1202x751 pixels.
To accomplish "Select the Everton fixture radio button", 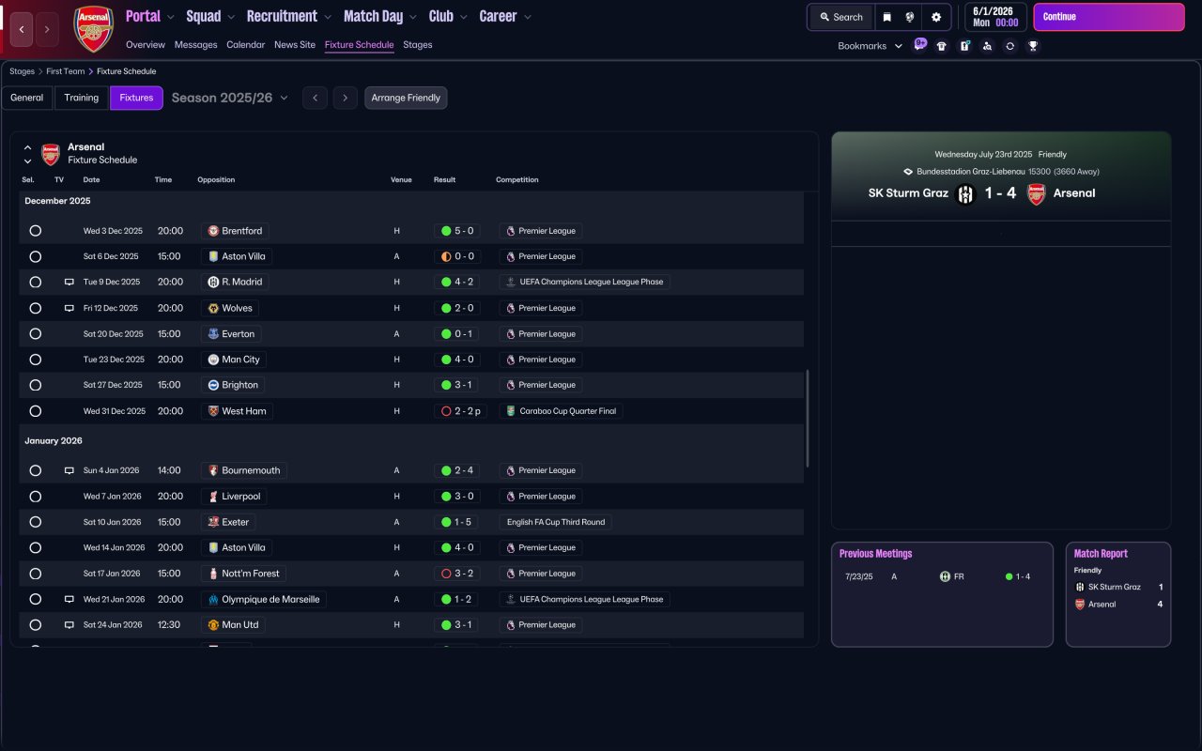I will (36, 333).
